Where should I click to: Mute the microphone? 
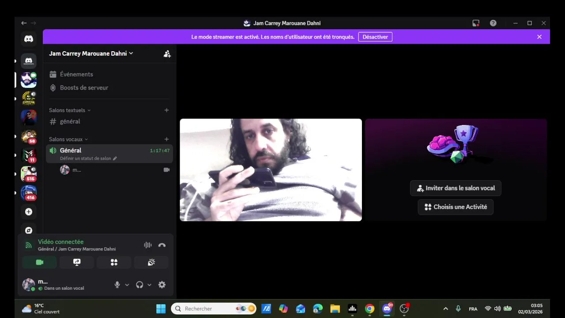click(117, 285)
